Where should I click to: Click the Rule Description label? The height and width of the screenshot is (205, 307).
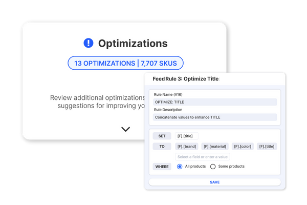pos(168,110)
